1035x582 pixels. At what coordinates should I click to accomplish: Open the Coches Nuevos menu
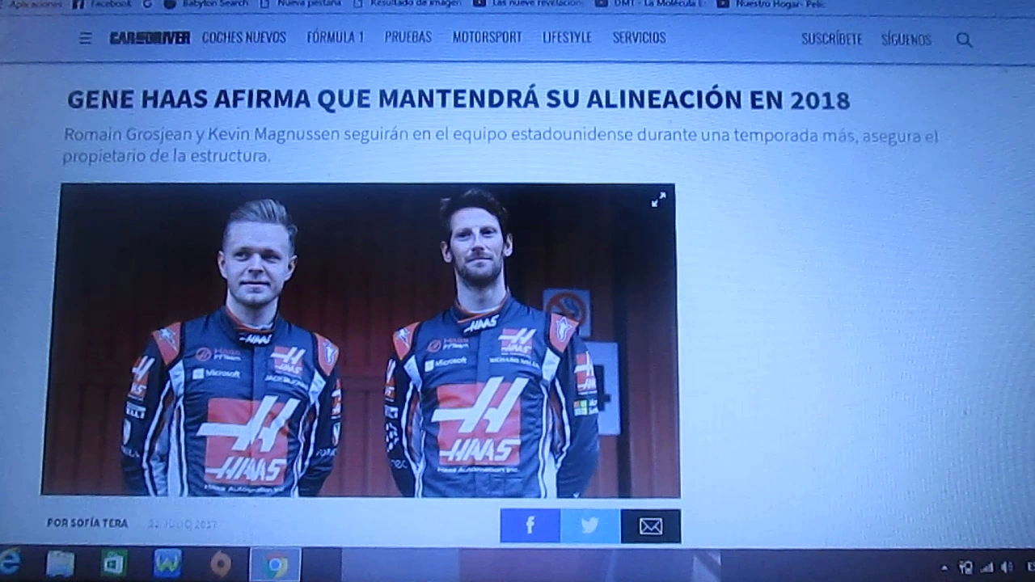(244, 37)
